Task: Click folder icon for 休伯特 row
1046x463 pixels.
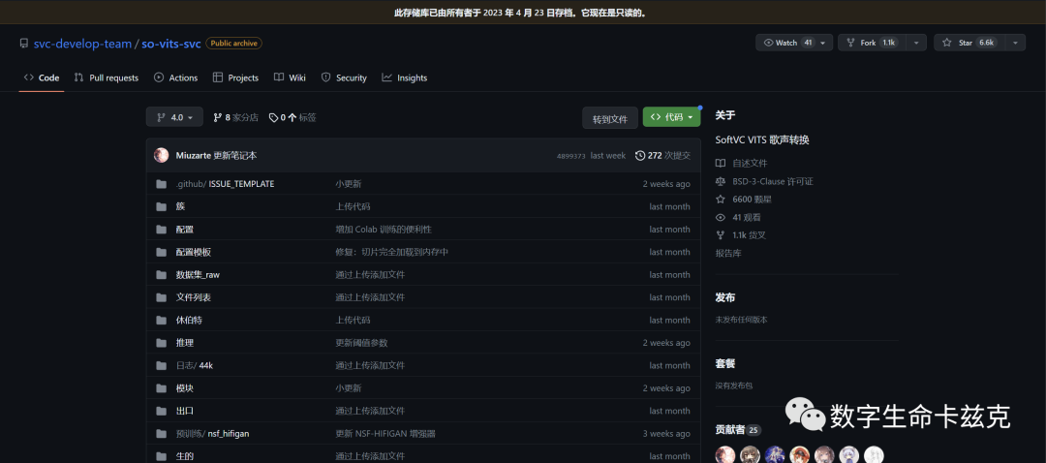Action: click(161, 321)
